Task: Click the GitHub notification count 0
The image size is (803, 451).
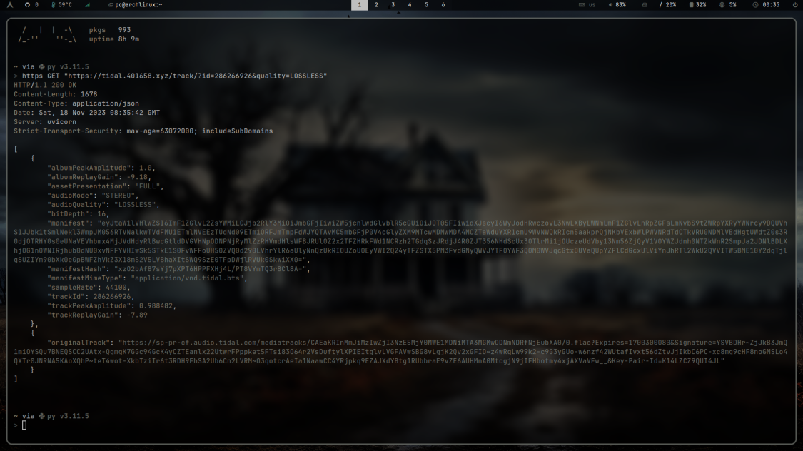Action: coord(36,4)
